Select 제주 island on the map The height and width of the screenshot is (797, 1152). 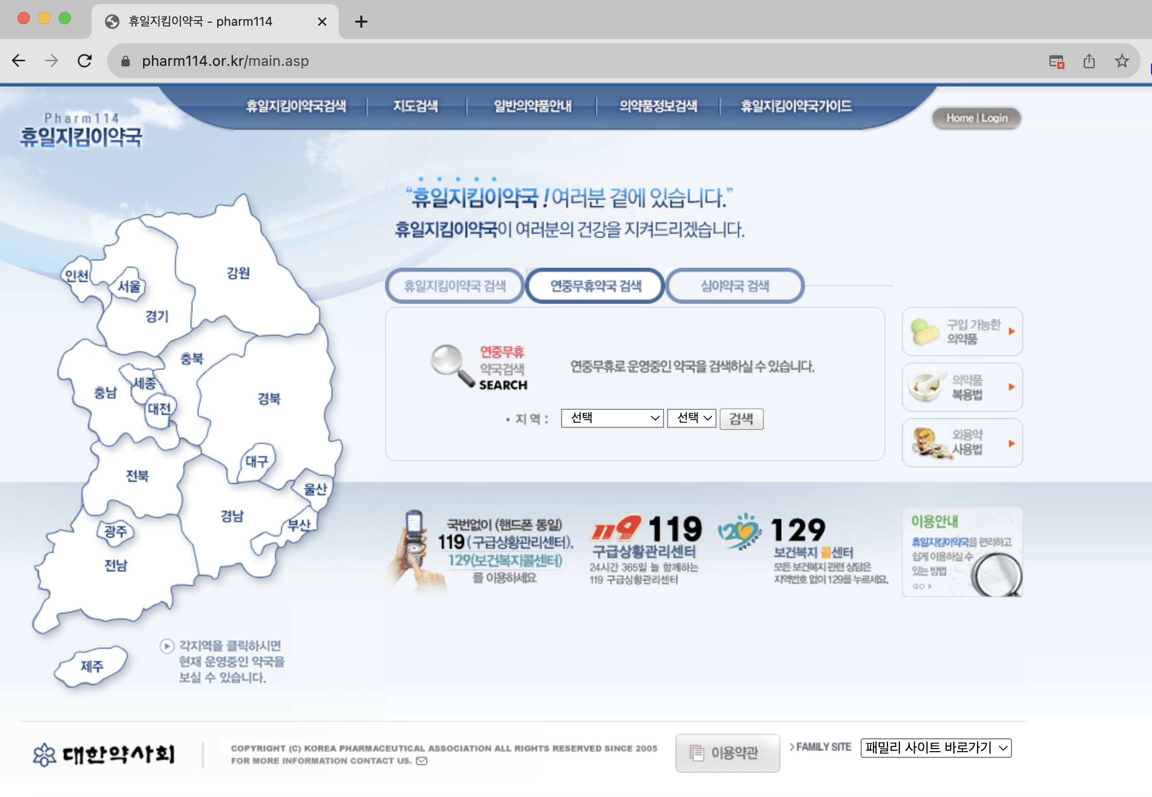click(92, 666)
